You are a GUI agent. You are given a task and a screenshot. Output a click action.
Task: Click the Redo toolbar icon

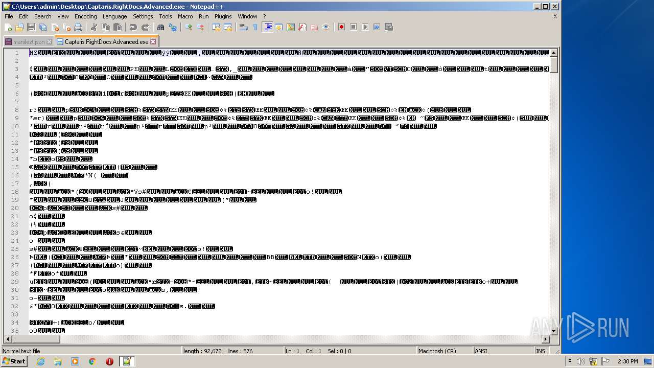145,27
